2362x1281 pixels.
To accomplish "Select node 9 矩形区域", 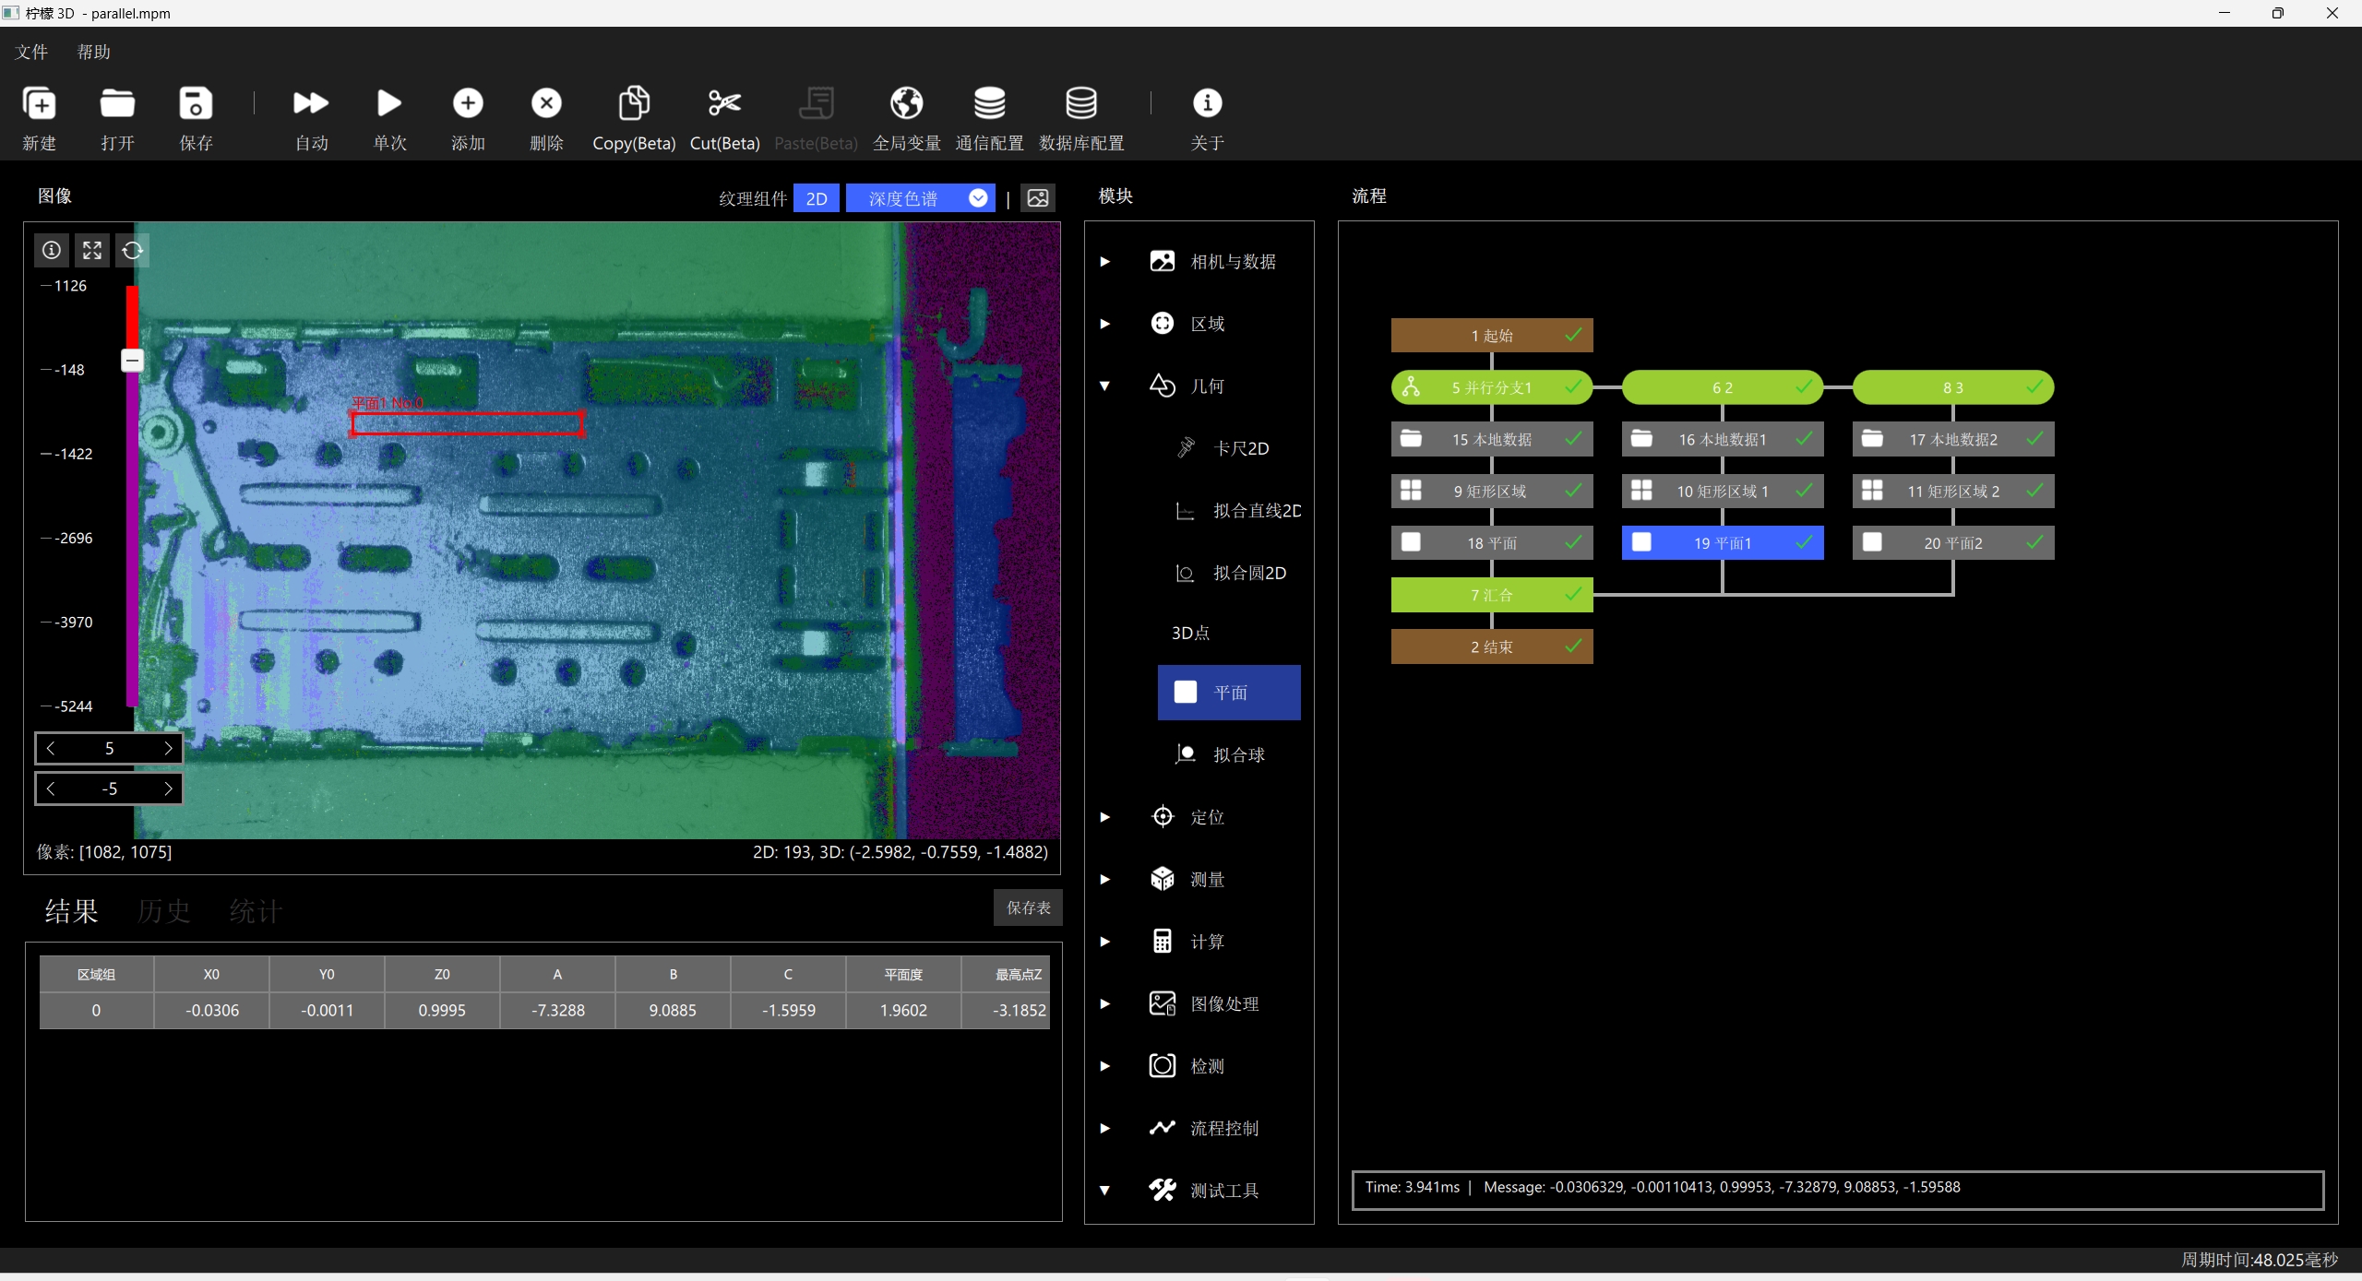I will tap(1492, 491).
